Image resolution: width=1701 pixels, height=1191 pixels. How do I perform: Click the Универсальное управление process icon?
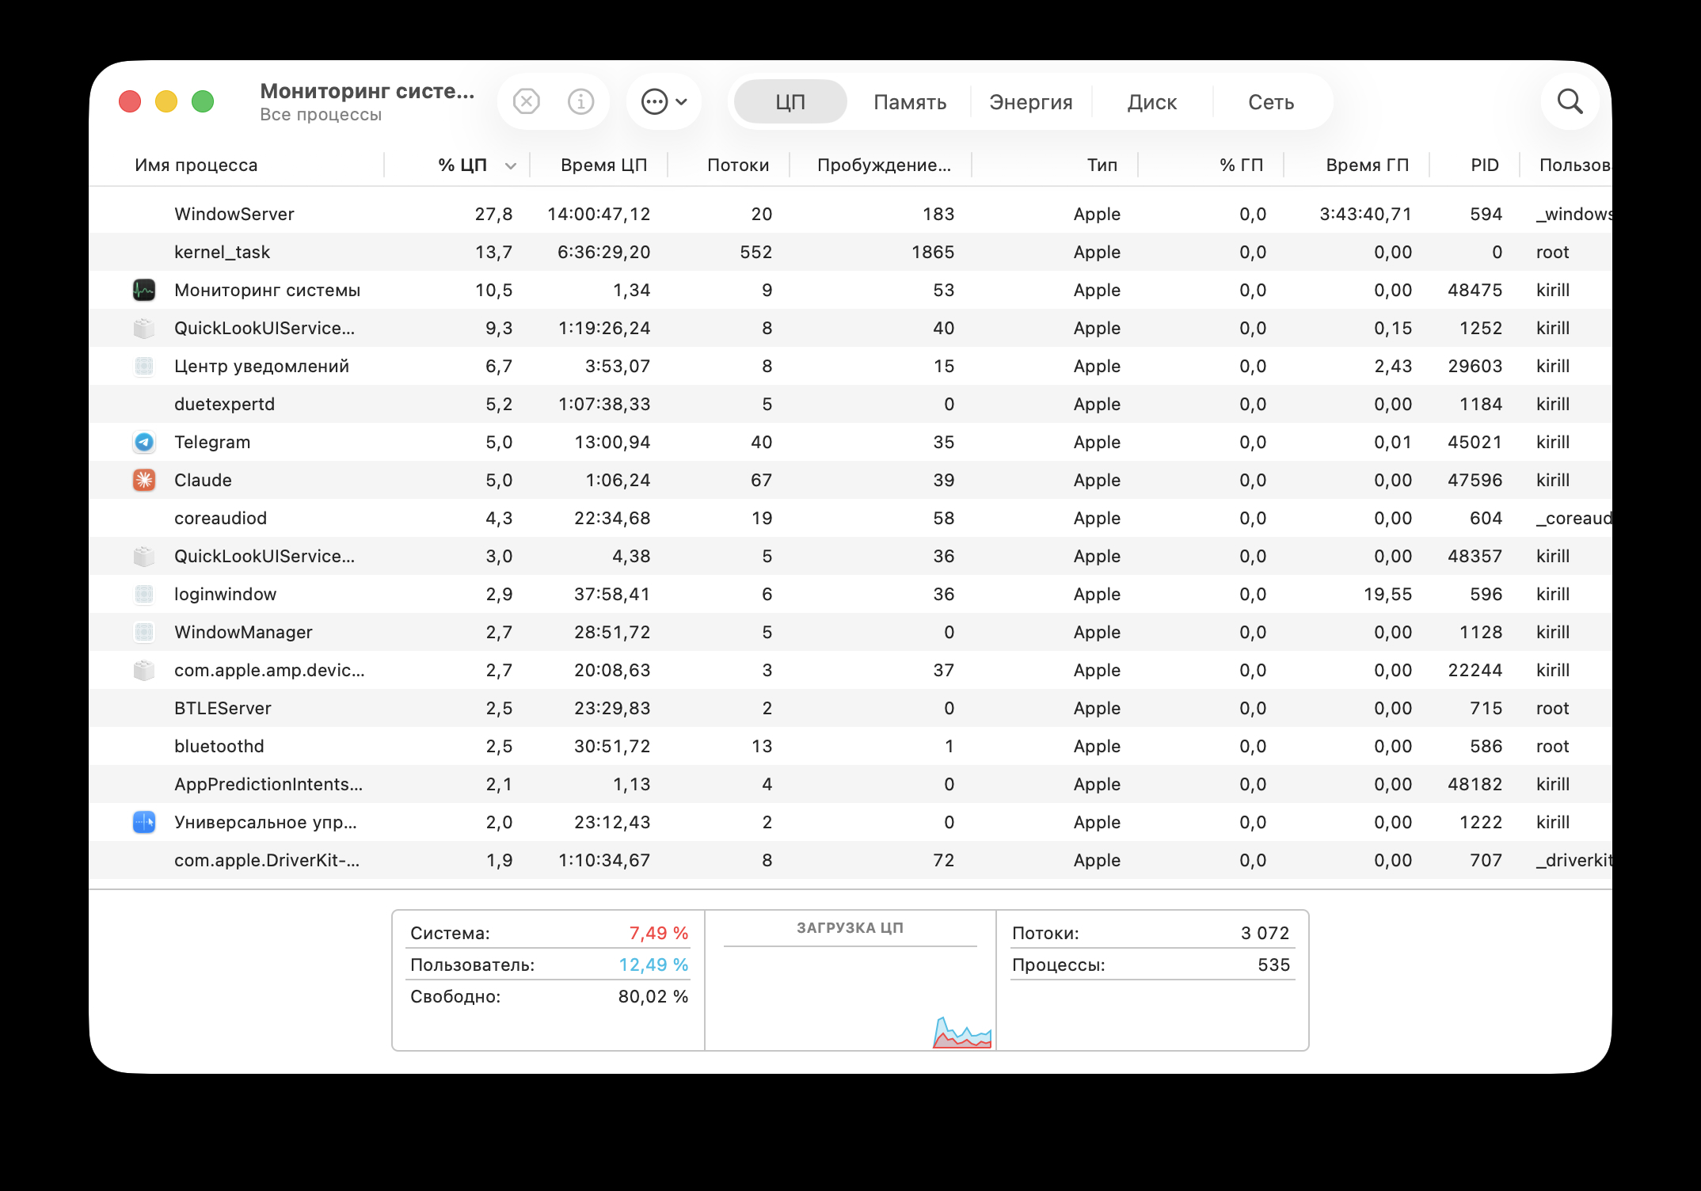[144, 822]
